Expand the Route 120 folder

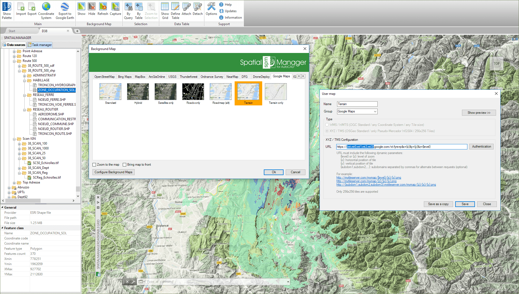click(x=14, y=56)
